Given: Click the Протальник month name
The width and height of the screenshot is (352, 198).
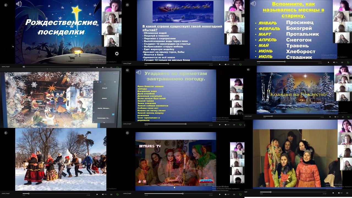Looking at the screenshot, I should click(302, 34).
